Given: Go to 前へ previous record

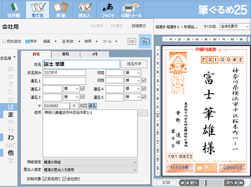Looking at the screenshot, I should (x=193, y=182).
